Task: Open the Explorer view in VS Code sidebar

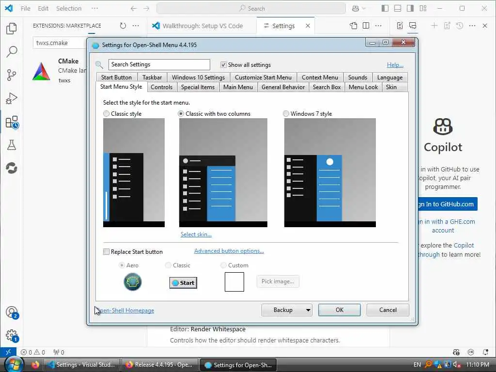Action: click(12, 29)
